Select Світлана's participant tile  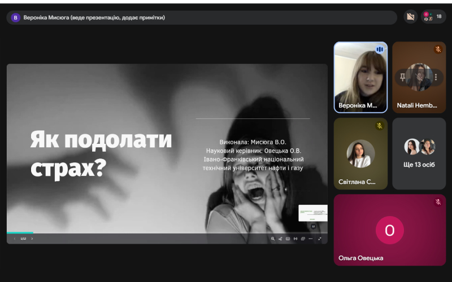point(360,153)
